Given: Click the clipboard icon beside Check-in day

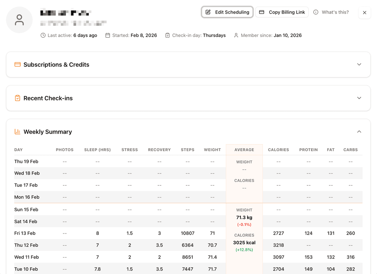Looking at the screenshot, I should 168,35.
